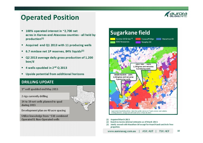
Task: Click the 'DRILLING UPDATE' header bar
Action: coord(58,82)
